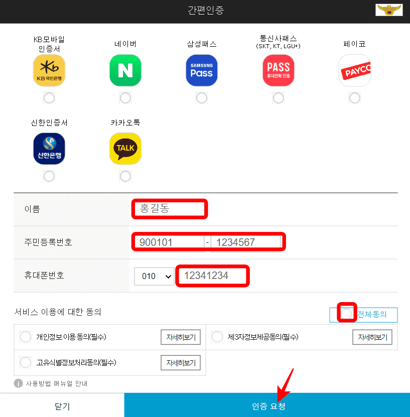Click the police emblem logo in header

(389, 10)
